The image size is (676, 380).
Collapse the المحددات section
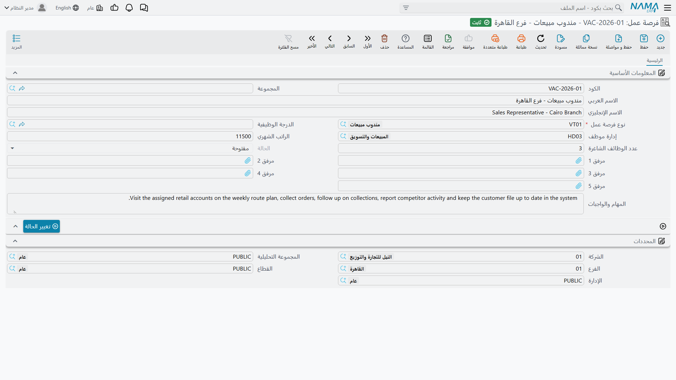pyautogui.click(x=15, y=241)
